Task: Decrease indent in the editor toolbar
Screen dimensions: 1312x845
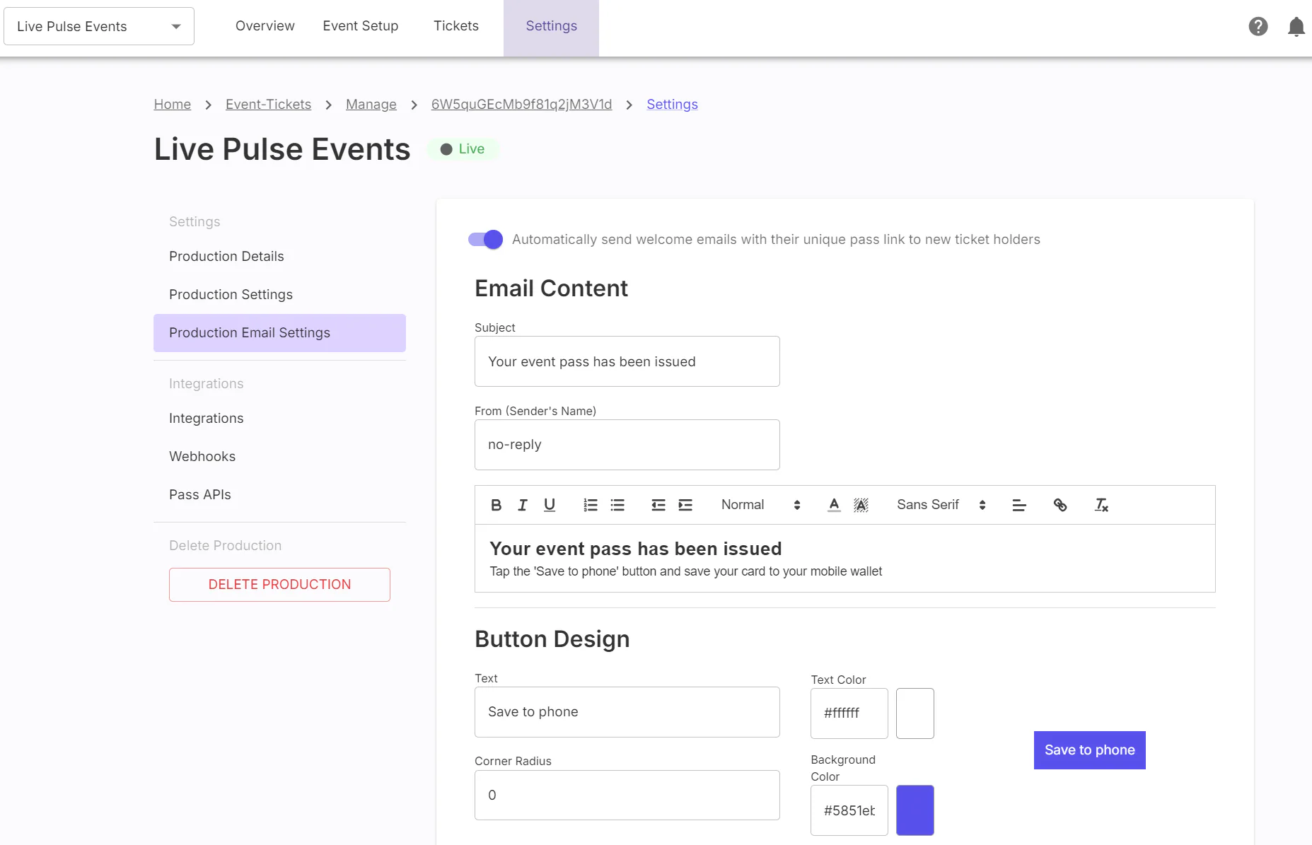Action: (658, 505)
